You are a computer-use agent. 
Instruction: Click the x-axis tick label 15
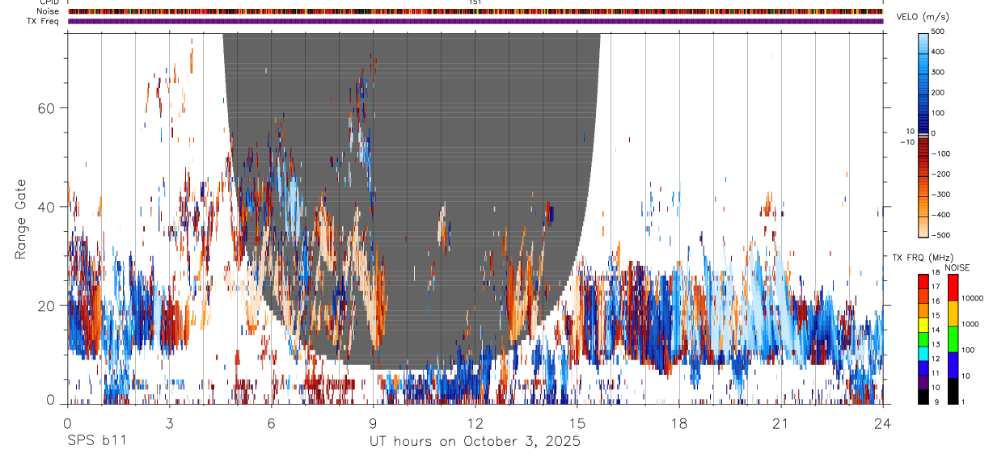point(577,423)
